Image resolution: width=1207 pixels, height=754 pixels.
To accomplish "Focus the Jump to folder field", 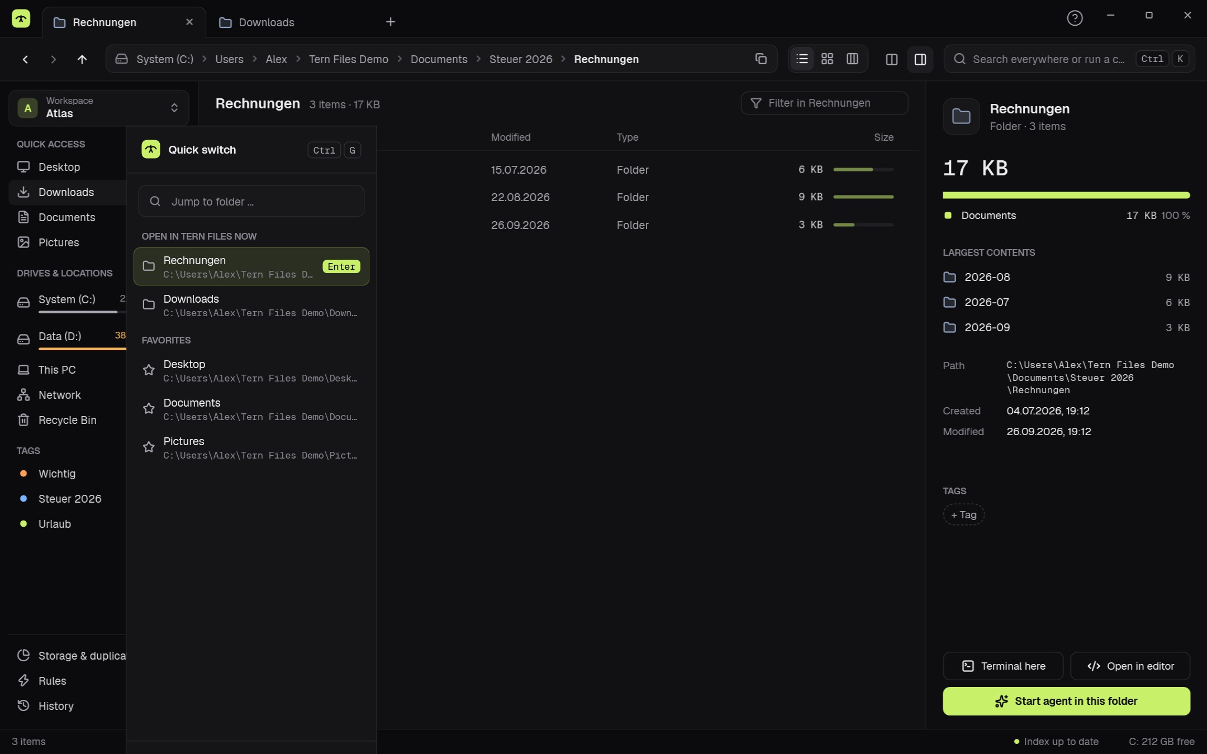I will [x=251, y=201].
